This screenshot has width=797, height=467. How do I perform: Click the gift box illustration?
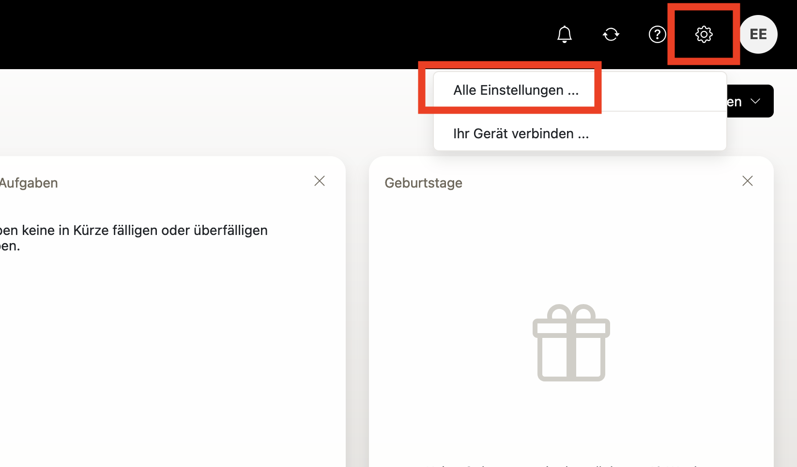coord(571,342)
